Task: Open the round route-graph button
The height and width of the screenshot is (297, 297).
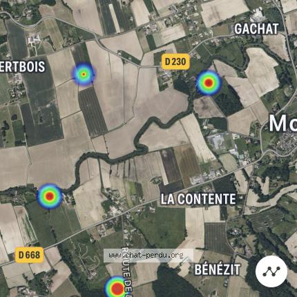Action: click(x=271, y=271)
